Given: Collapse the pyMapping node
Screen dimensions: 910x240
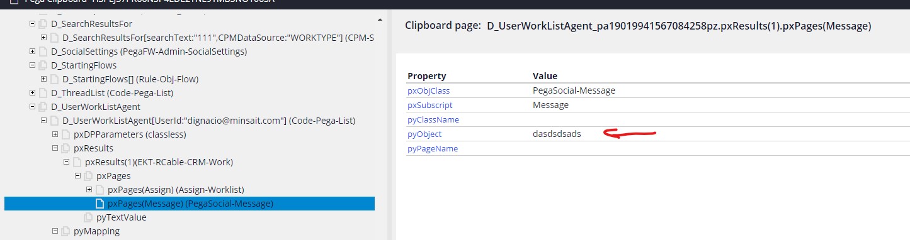Looking at the screenshot, I should pyautogui.click(x=55, y=231).
